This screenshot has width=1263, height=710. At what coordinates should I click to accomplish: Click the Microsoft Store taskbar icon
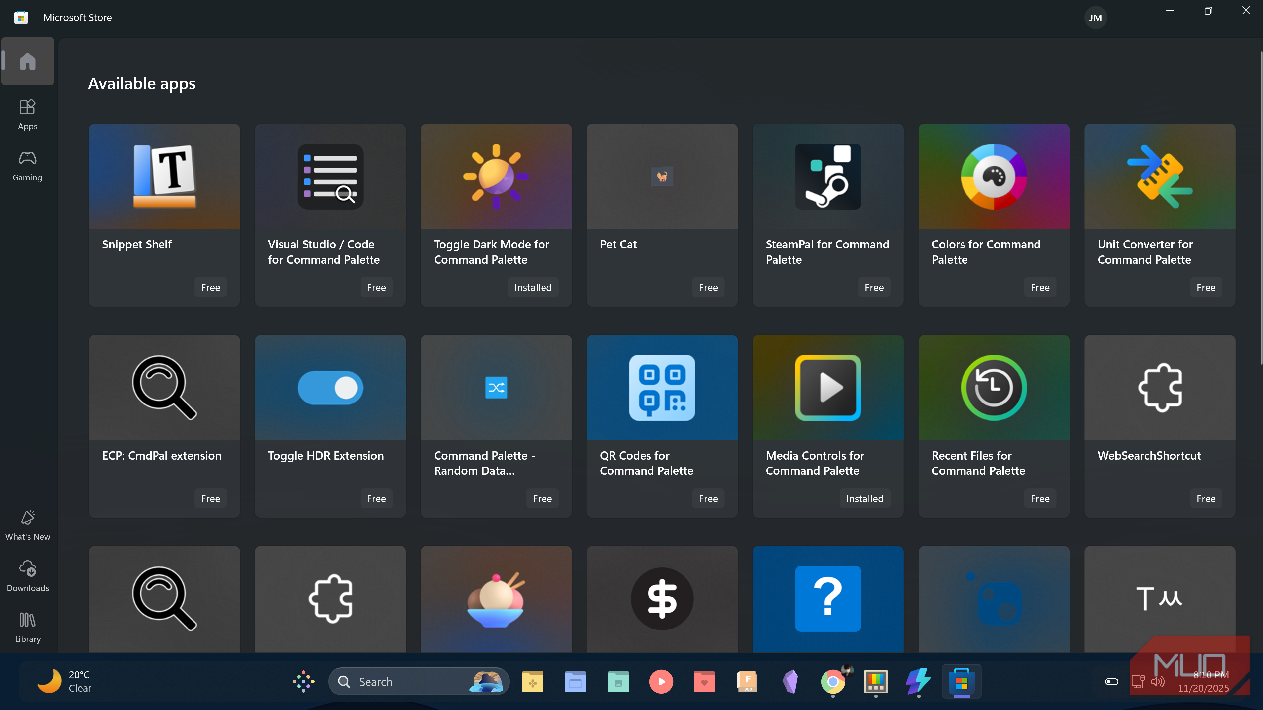[x=962, y=682]
